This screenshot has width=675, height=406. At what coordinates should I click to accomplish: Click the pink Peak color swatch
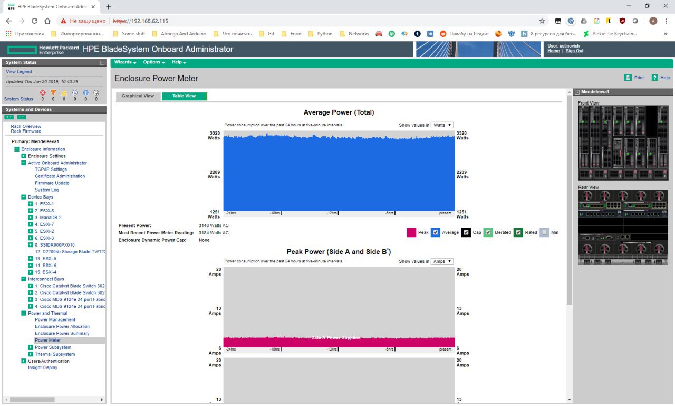click(411, 232)
